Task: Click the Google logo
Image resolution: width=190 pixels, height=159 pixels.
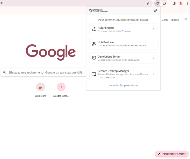Action: pyautogui.click(x=51, y=52)
